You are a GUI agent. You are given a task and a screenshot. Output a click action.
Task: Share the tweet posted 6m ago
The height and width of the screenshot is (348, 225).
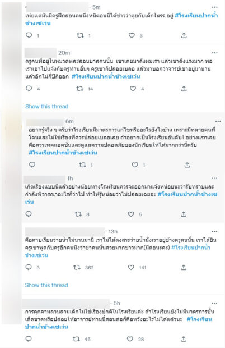(x=187, y=164)
